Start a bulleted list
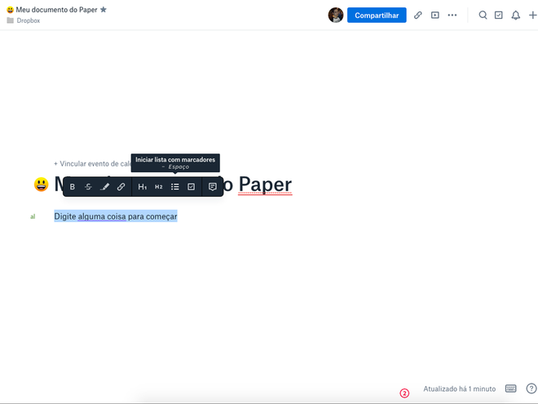 (x=175, y=187)
